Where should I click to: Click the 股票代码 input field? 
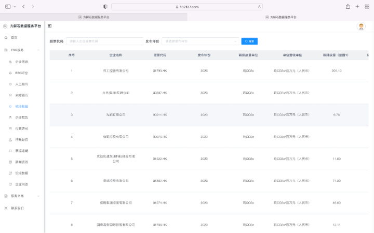[104, 41]
